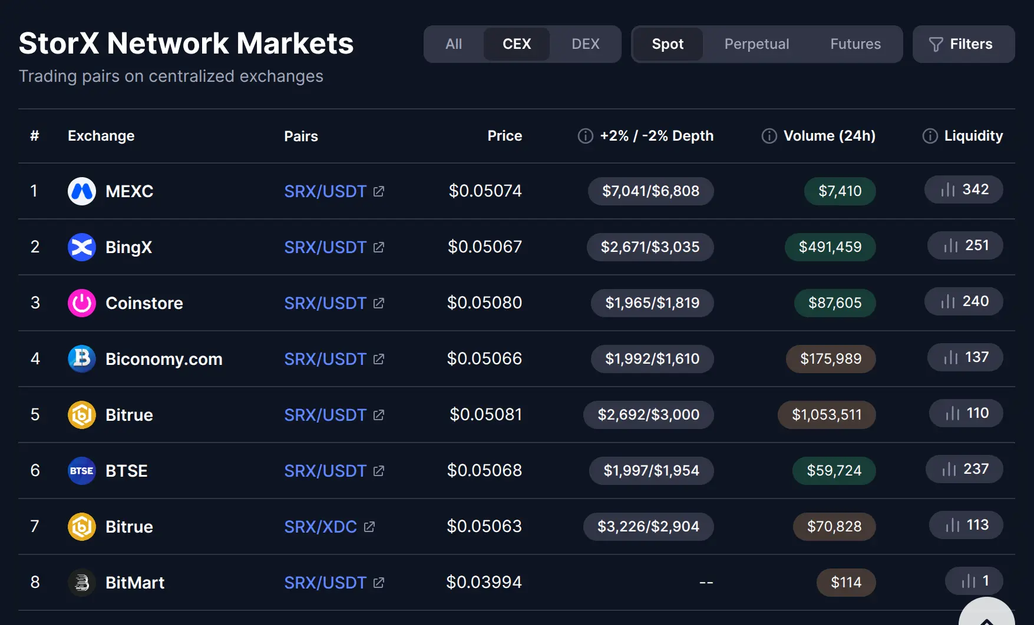Select the CEX tab
This screenshot has width=1034, height=625.
(x=517, y=44)
